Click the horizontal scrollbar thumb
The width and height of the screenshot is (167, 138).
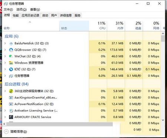point(60,124)
